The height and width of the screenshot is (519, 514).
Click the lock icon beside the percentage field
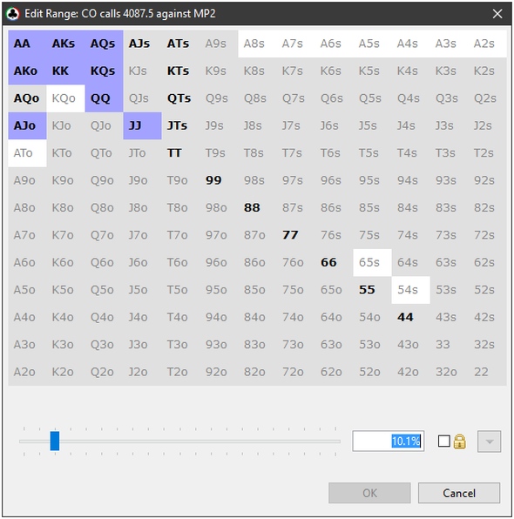(459, 441)
